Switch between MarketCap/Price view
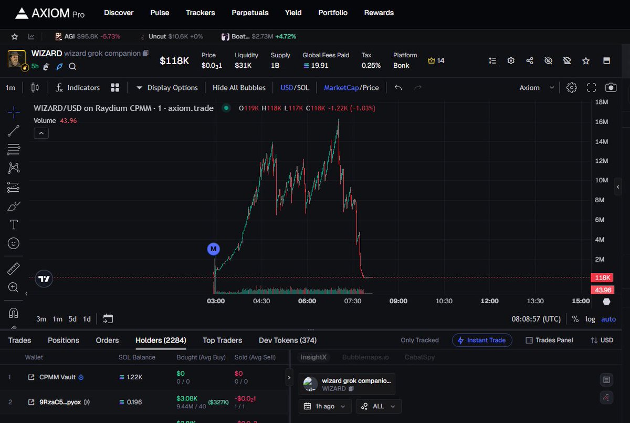The height and width of the screenshot is (423, 630). (x=351, y=88)
